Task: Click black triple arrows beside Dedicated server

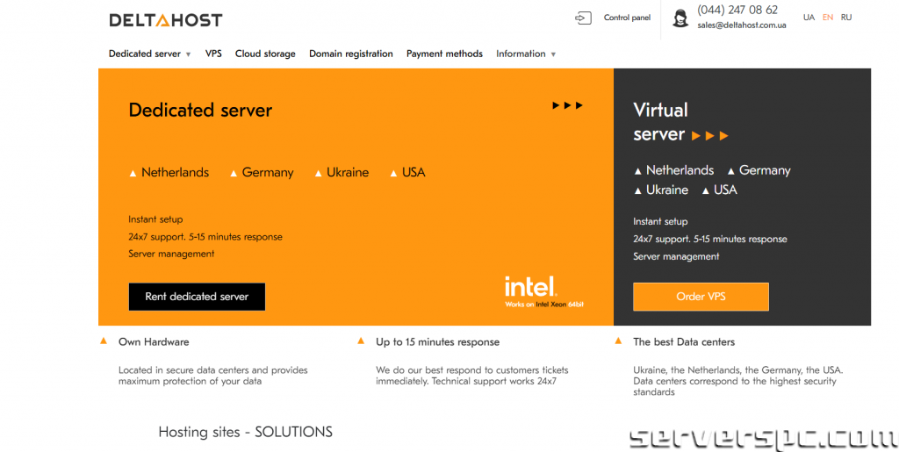Action: 567,105
